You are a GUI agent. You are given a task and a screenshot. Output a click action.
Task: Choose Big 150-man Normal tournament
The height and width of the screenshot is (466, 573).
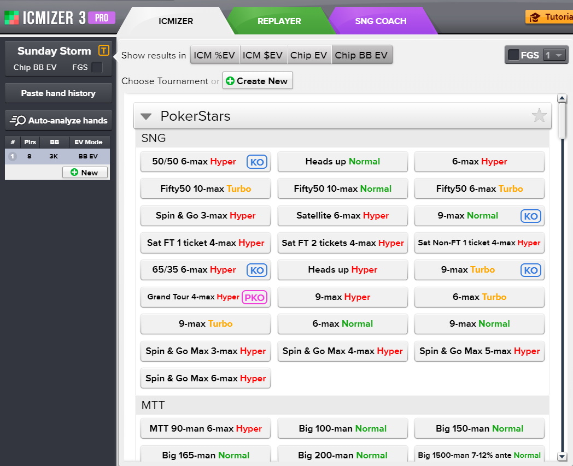point(480,428)
